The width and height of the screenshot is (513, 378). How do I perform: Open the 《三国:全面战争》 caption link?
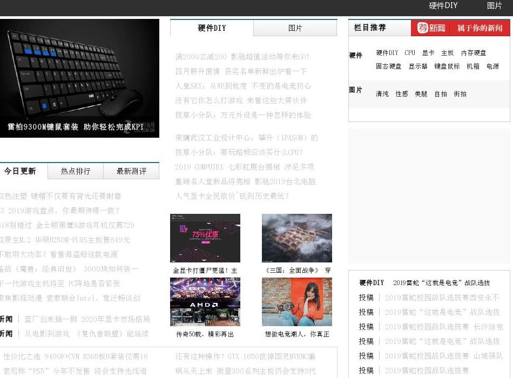click(297, 271)
